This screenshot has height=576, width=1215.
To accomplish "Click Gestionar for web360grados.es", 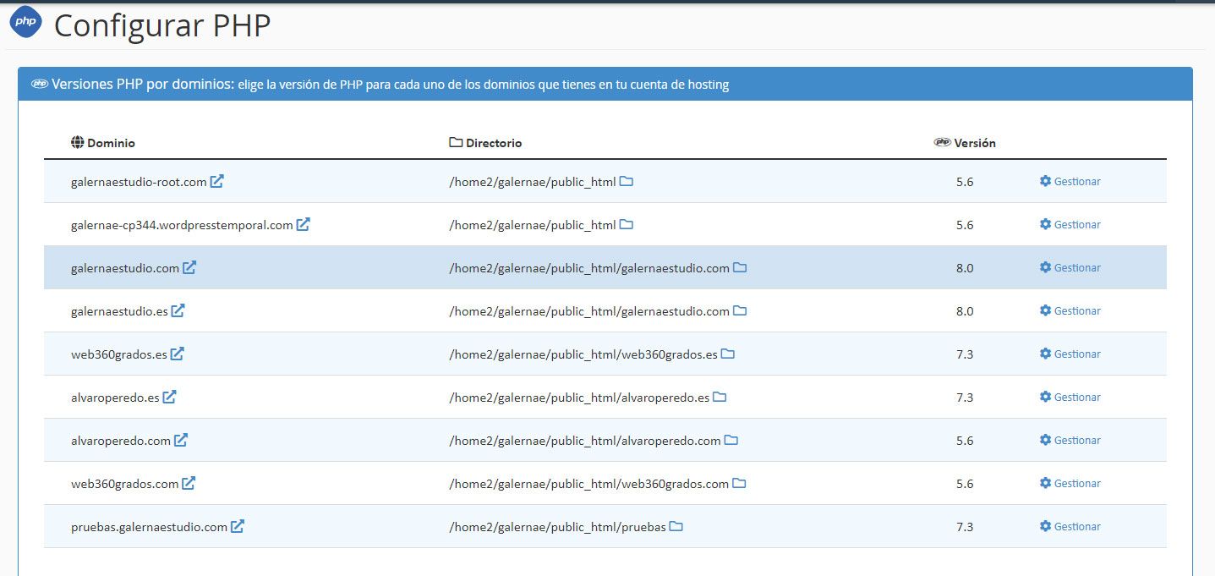I will [1070, 354].
